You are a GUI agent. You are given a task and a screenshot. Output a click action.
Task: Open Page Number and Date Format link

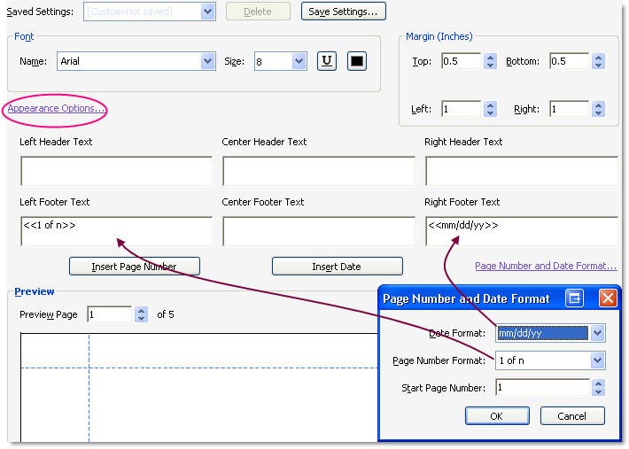[545, 266]
